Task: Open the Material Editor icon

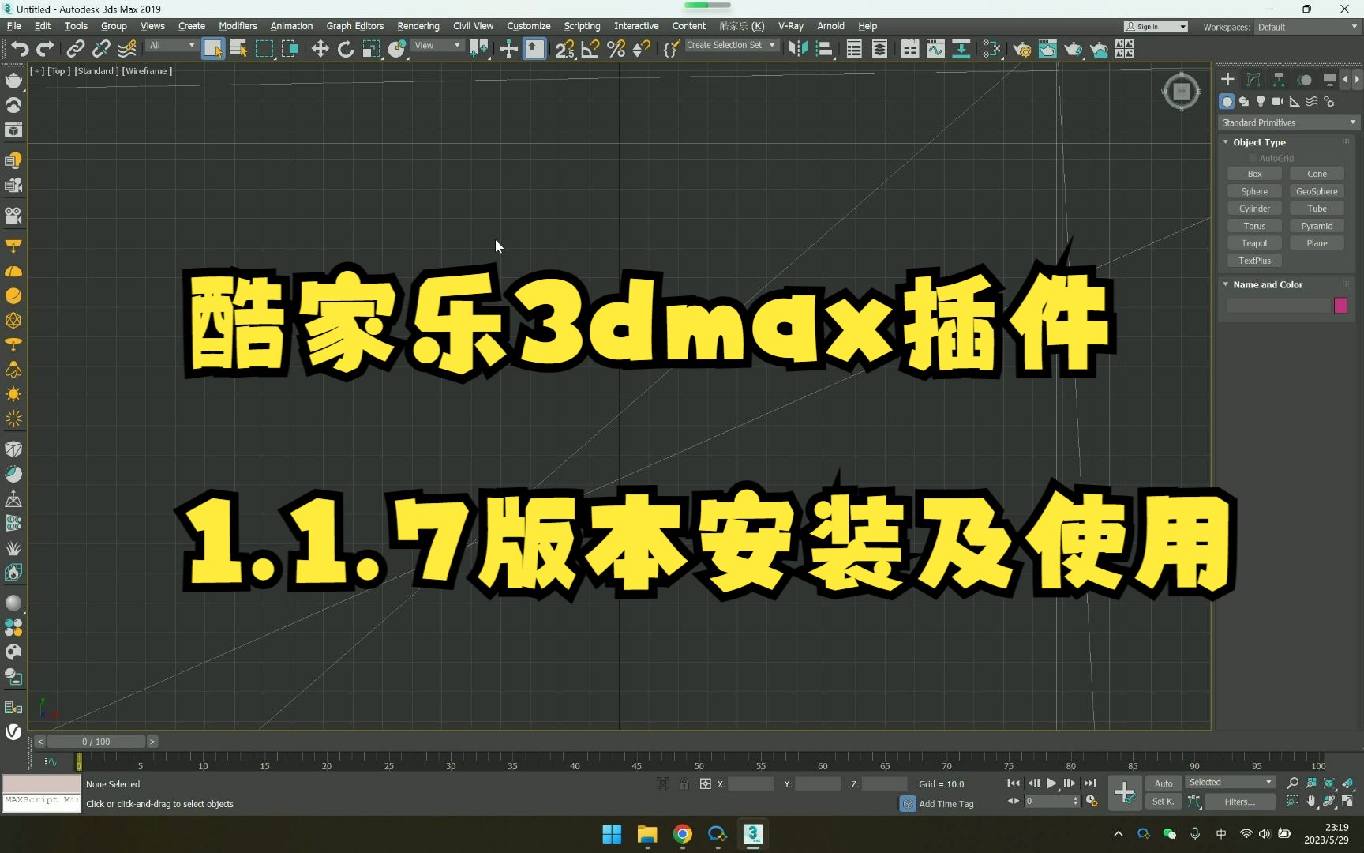Action: tap(991, 49)
